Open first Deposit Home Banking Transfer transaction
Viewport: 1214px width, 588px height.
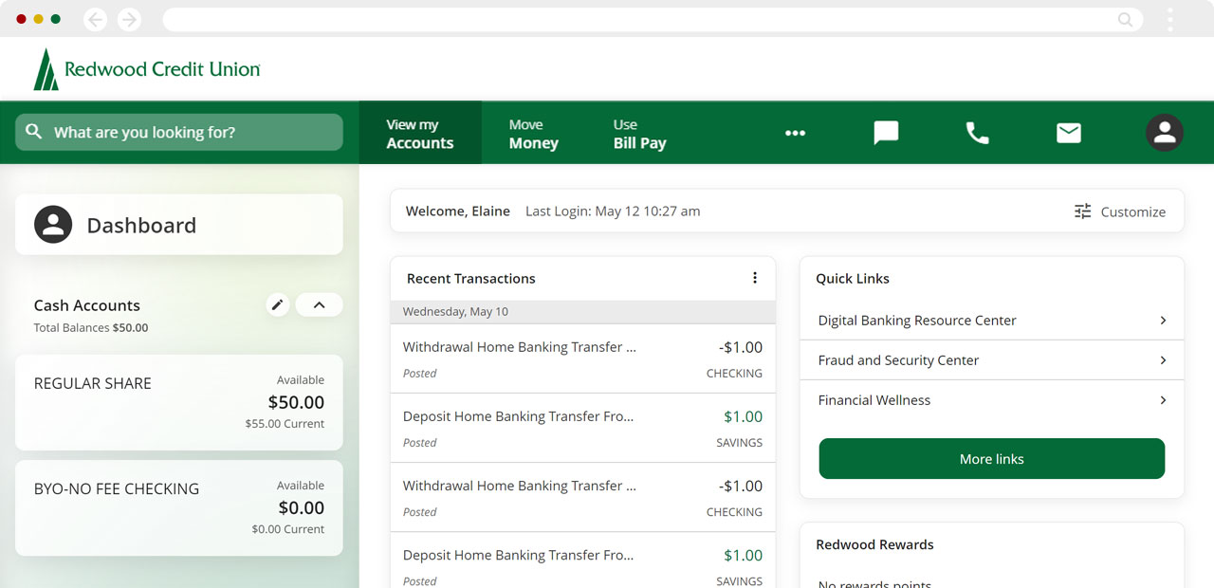(x=583, y=428)
